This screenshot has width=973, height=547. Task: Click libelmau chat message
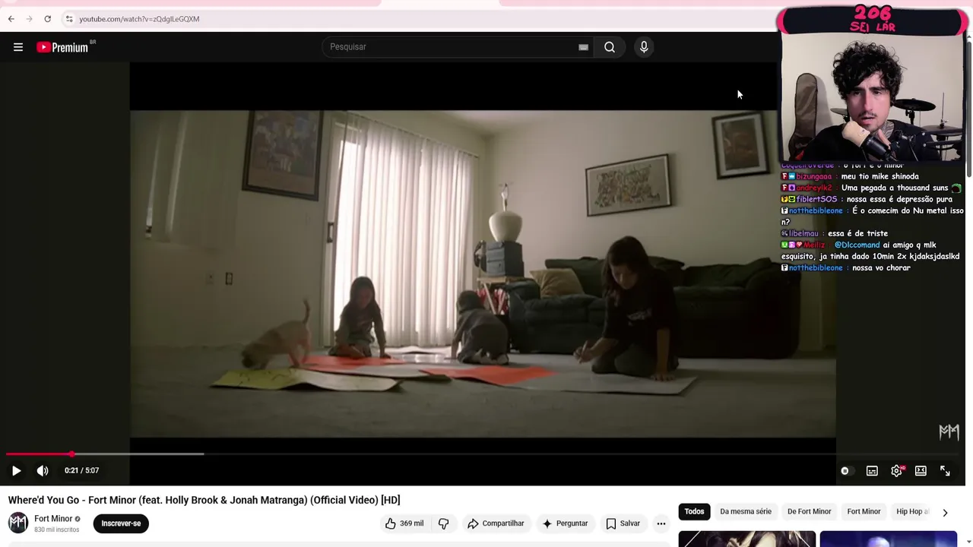pos(835,233)
